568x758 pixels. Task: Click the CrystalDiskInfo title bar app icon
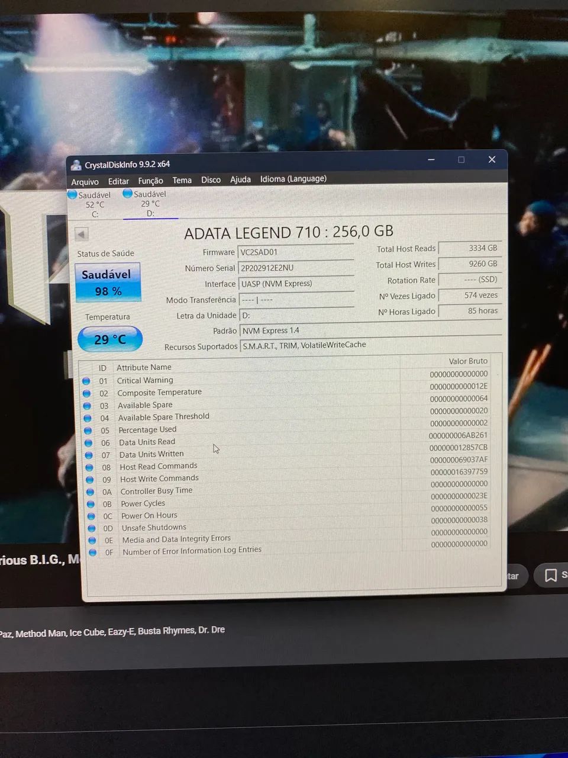click(76, 165)
